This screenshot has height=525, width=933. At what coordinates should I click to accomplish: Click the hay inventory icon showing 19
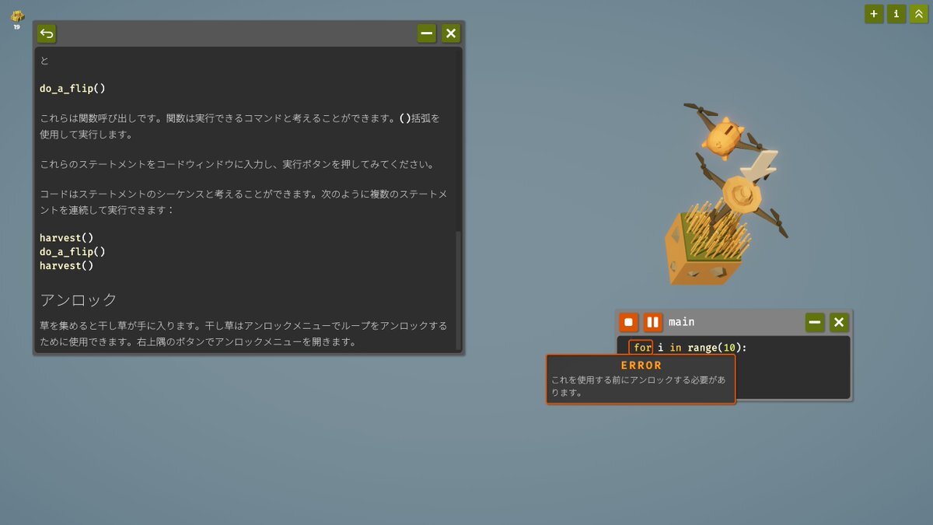17,19
